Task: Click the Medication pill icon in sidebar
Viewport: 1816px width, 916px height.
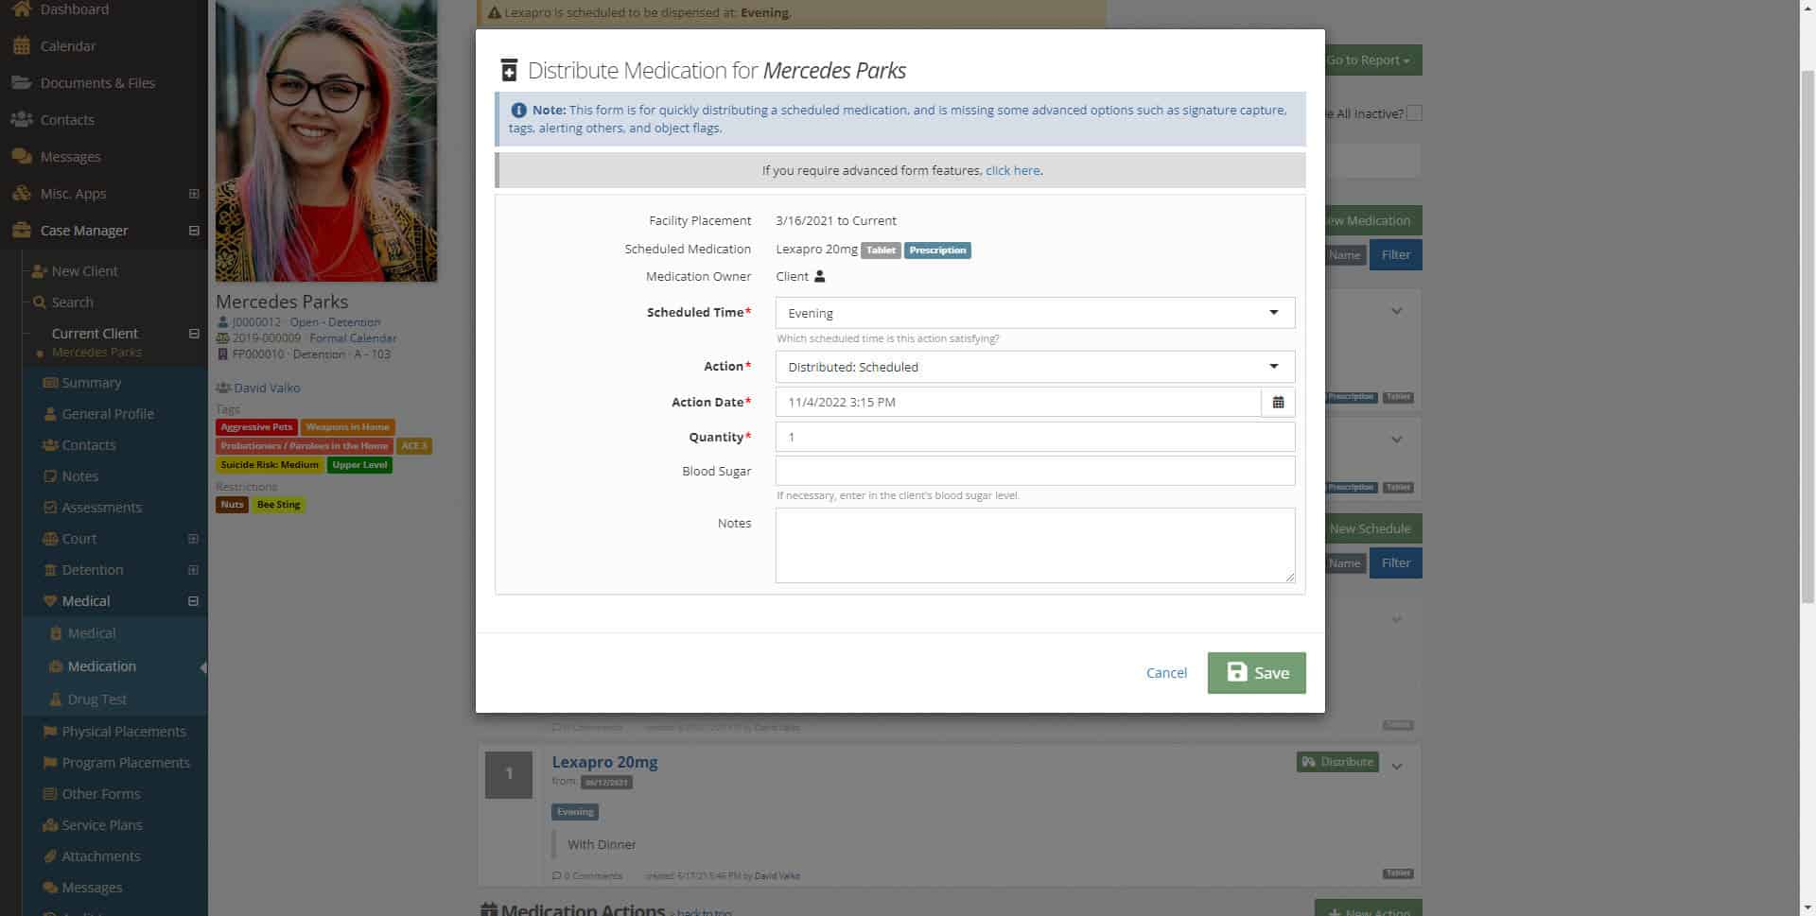Action: (56, 666)
